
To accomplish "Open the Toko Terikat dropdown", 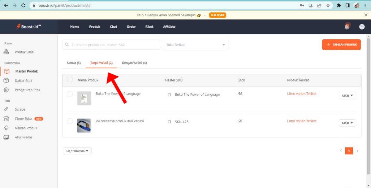I will [195, 45].
